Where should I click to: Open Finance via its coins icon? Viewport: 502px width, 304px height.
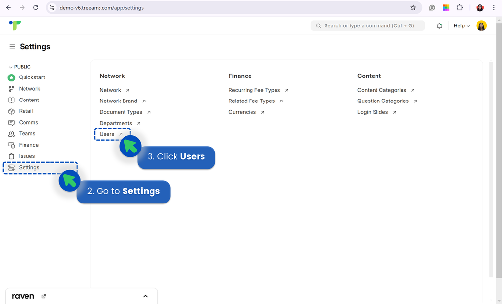pos(11,145)
